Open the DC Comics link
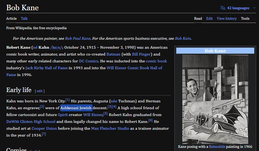The image size is (259, 151). pyautogui.click(x=89, y=61)
